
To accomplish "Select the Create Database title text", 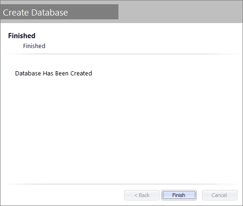I will click(35, 13).
